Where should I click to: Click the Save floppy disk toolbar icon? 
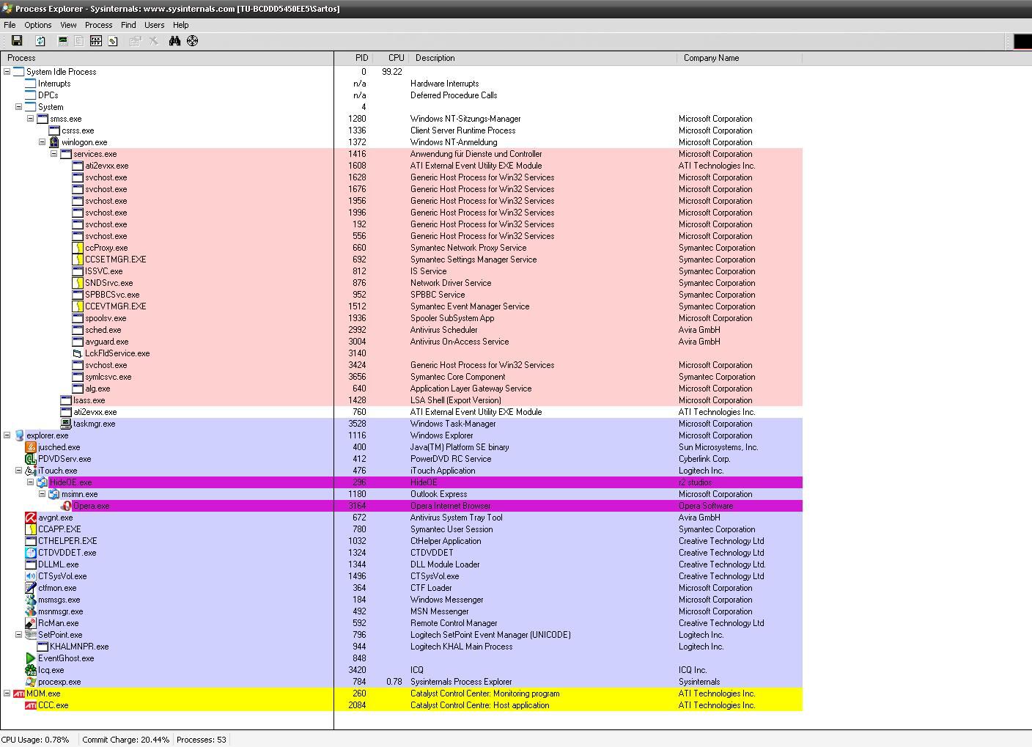point(17,41)
